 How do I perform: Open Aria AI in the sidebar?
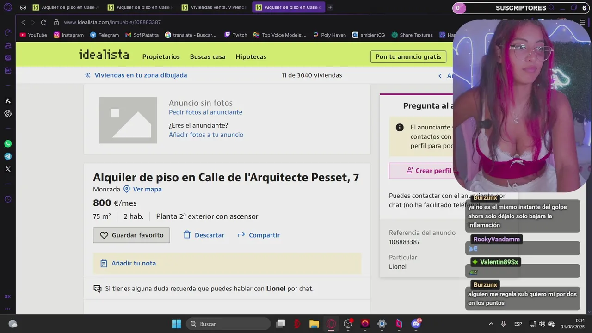pyautogui.click(x=8, y=101)
